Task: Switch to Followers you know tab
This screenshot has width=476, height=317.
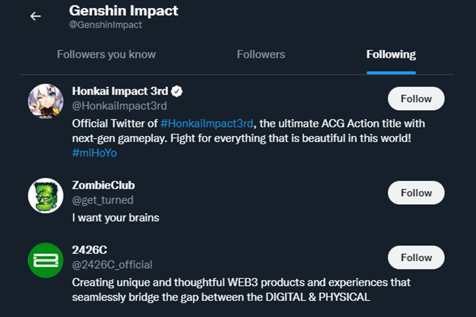Action: (x=106, y=54)
